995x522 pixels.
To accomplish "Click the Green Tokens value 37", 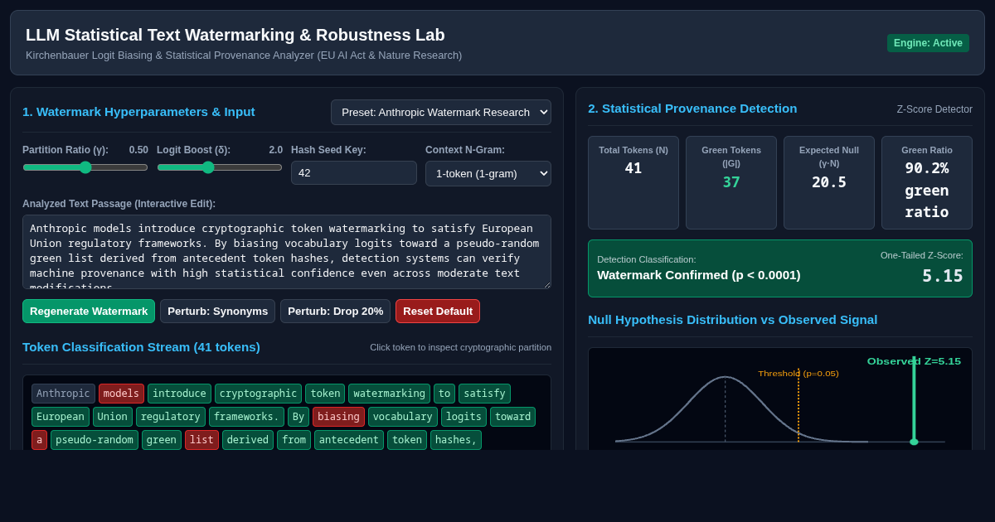I will tap(731, 182).
